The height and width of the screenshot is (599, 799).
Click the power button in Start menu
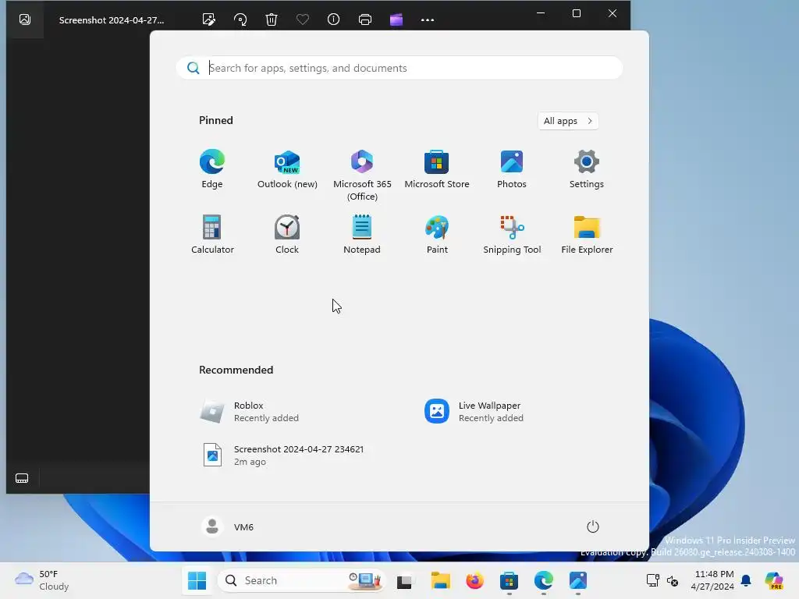tap(593, 526)
